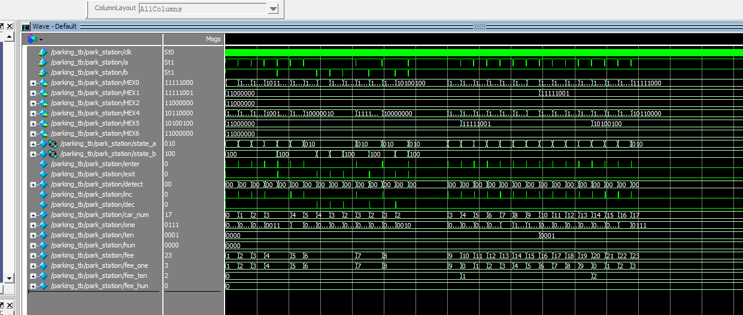Click the HEX1 signal type icon

[43, 93]
